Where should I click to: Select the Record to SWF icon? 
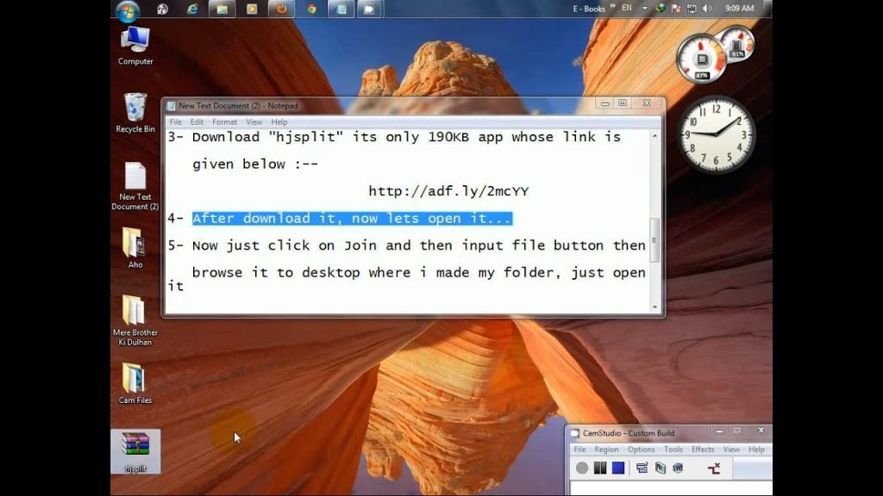[678, 468]
